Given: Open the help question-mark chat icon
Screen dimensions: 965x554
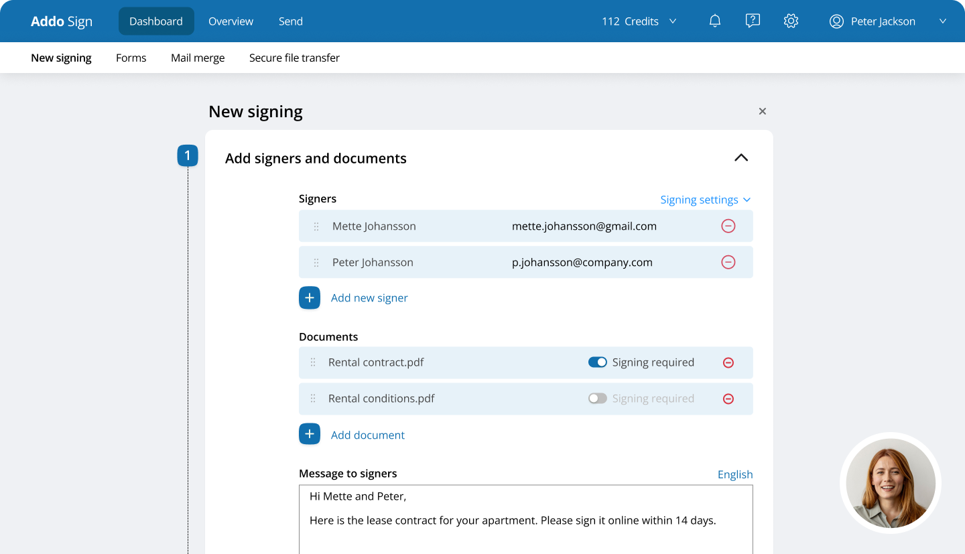Looking at the screenshot, I should (753, 21).
